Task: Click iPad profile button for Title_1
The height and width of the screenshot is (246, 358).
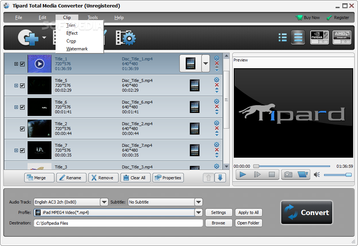Action: pos(191,63)
